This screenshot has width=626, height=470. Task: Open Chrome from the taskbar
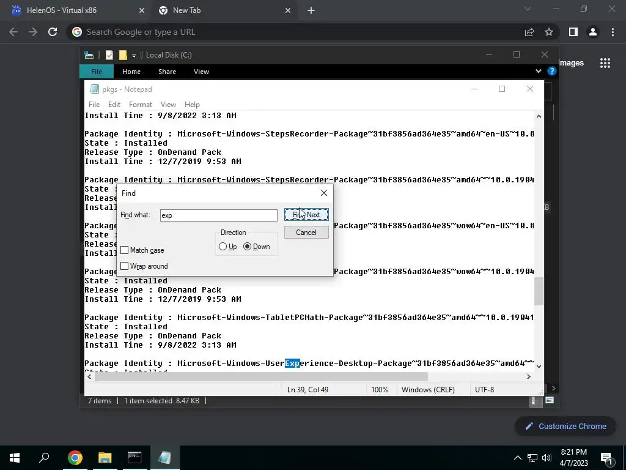(75, 458)
